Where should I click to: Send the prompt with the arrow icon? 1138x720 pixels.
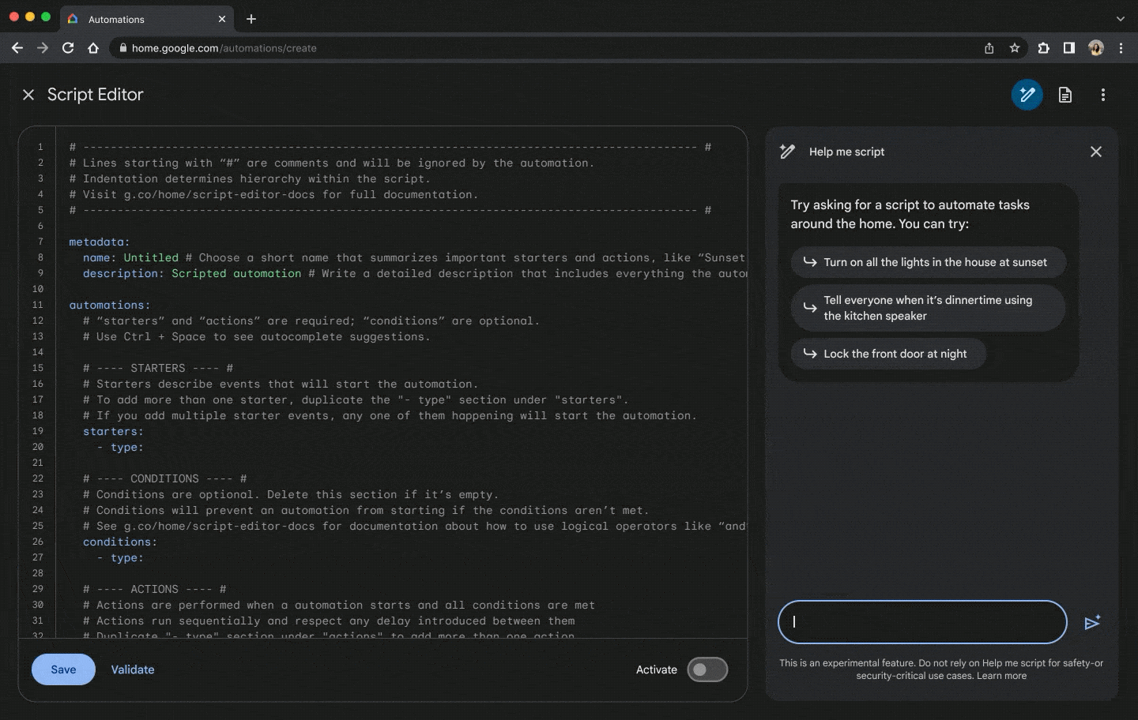[1092, 623]
